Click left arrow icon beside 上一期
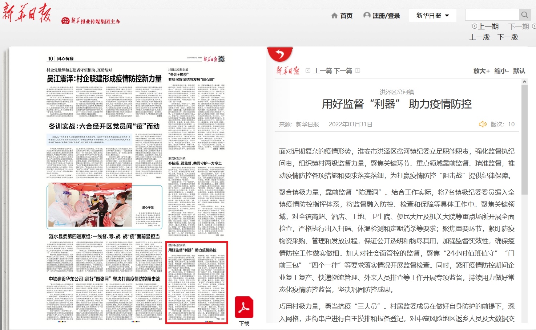The height and width of the screenshot is (330, 536). 474,26
